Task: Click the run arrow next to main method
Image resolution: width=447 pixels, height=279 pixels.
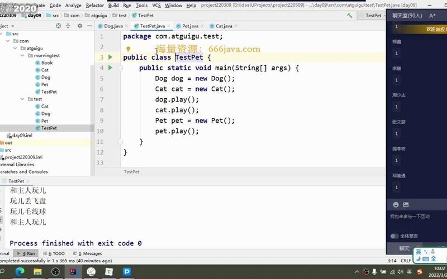Action: [x=110, y=68]
